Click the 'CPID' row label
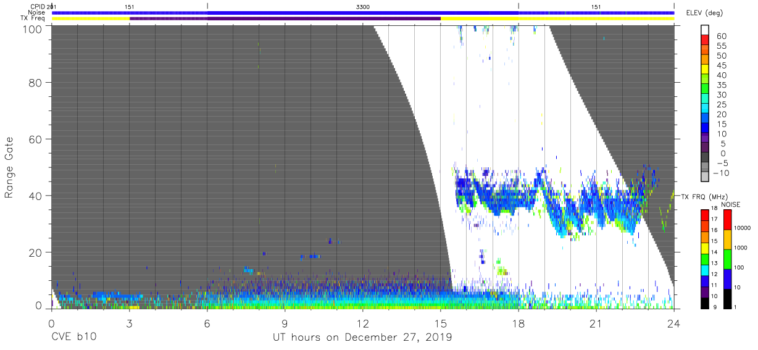The height and width of the screenshot is (350, 758). pyautogui.click(x=37, y=6)
